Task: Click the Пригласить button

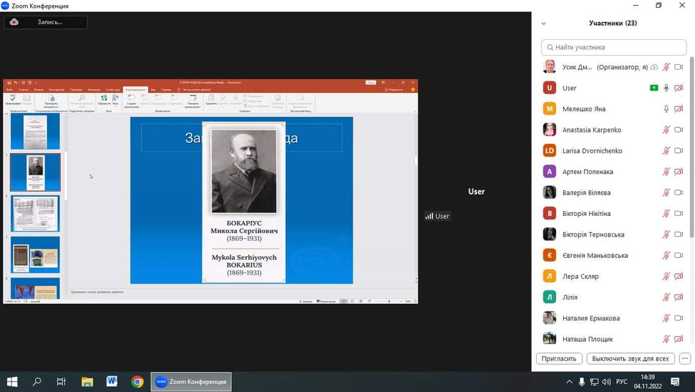Action: click(x=559, y=359)
